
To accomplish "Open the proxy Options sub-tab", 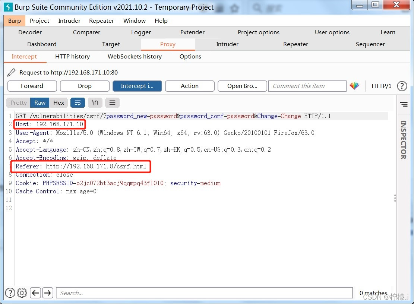I will point(190,57).
